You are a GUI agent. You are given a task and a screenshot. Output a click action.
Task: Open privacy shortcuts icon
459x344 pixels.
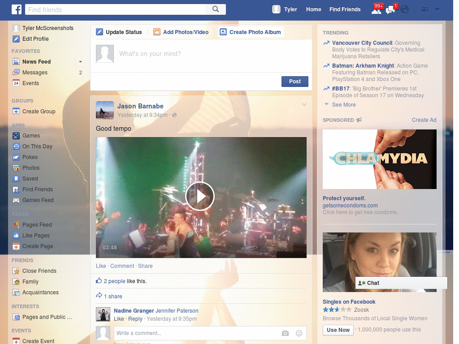(424, 9)
